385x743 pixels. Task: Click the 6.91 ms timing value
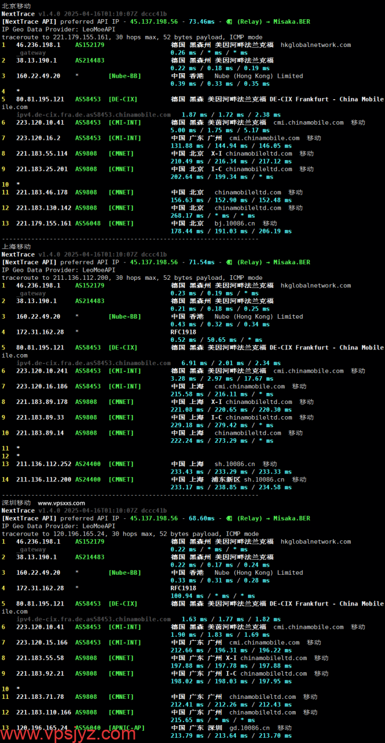click(193, 363)
